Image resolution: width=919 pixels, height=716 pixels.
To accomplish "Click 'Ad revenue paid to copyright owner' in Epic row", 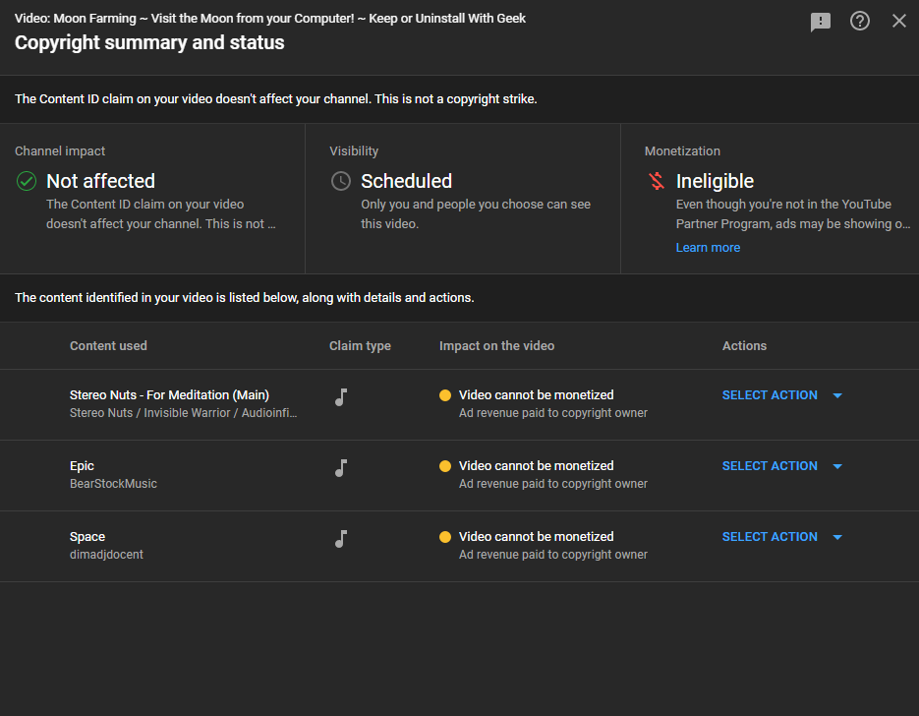I will point(553,484).
